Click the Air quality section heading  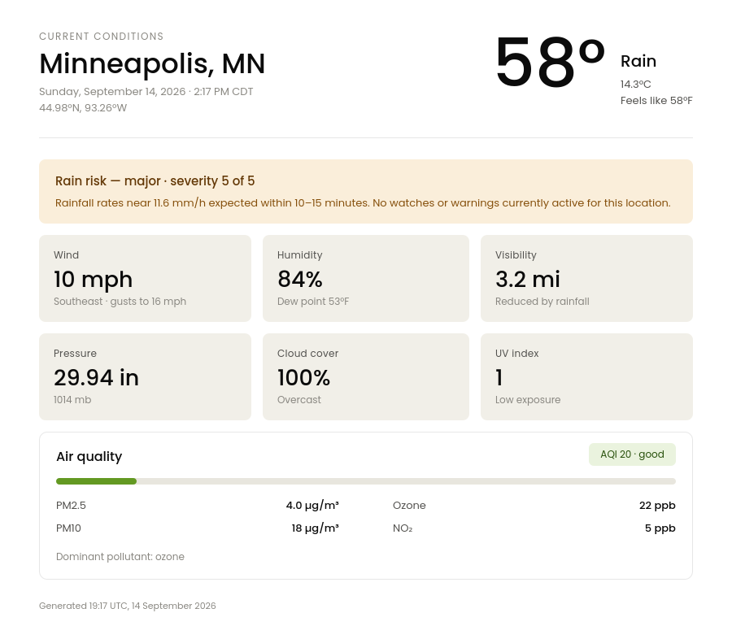pos(89,457)
